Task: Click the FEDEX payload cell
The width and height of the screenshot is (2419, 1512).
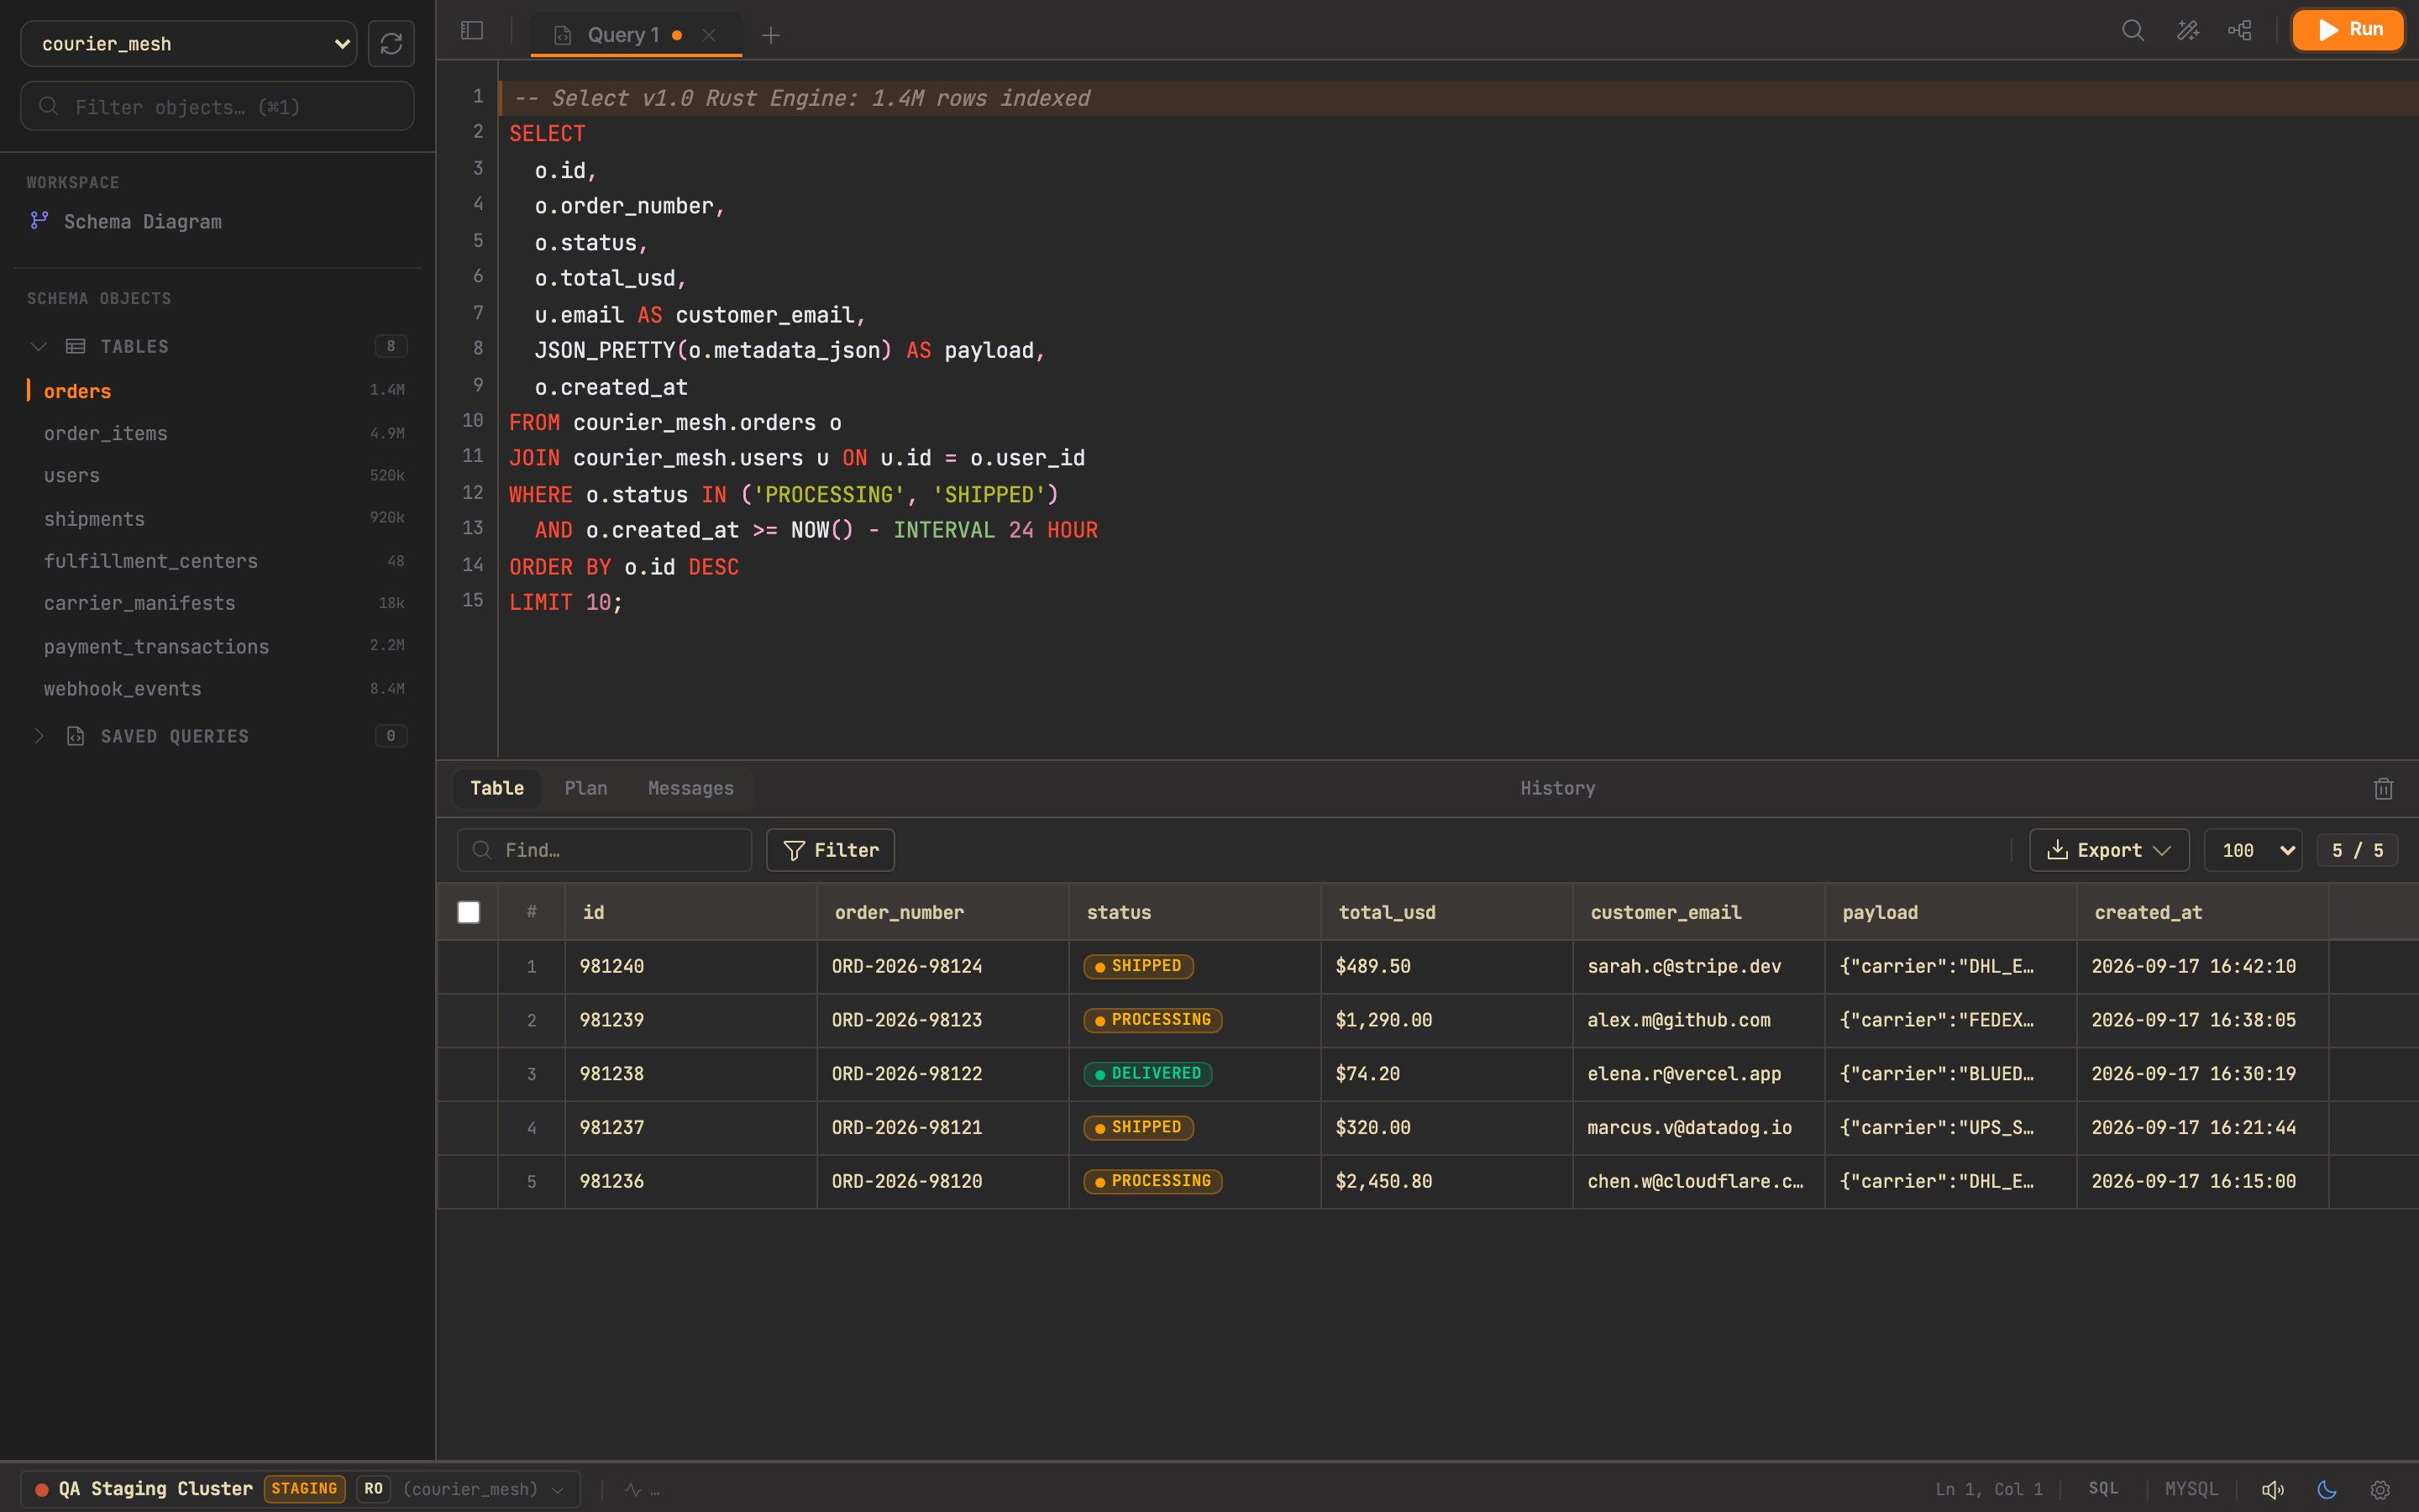Action: (1950, 1020)
